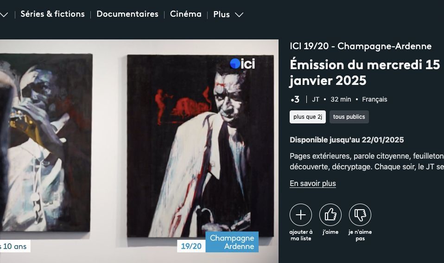The width and height of the screenshot is (444, 263).
Task: Expand the Plus menu chevron
Action: pos(239,14)
